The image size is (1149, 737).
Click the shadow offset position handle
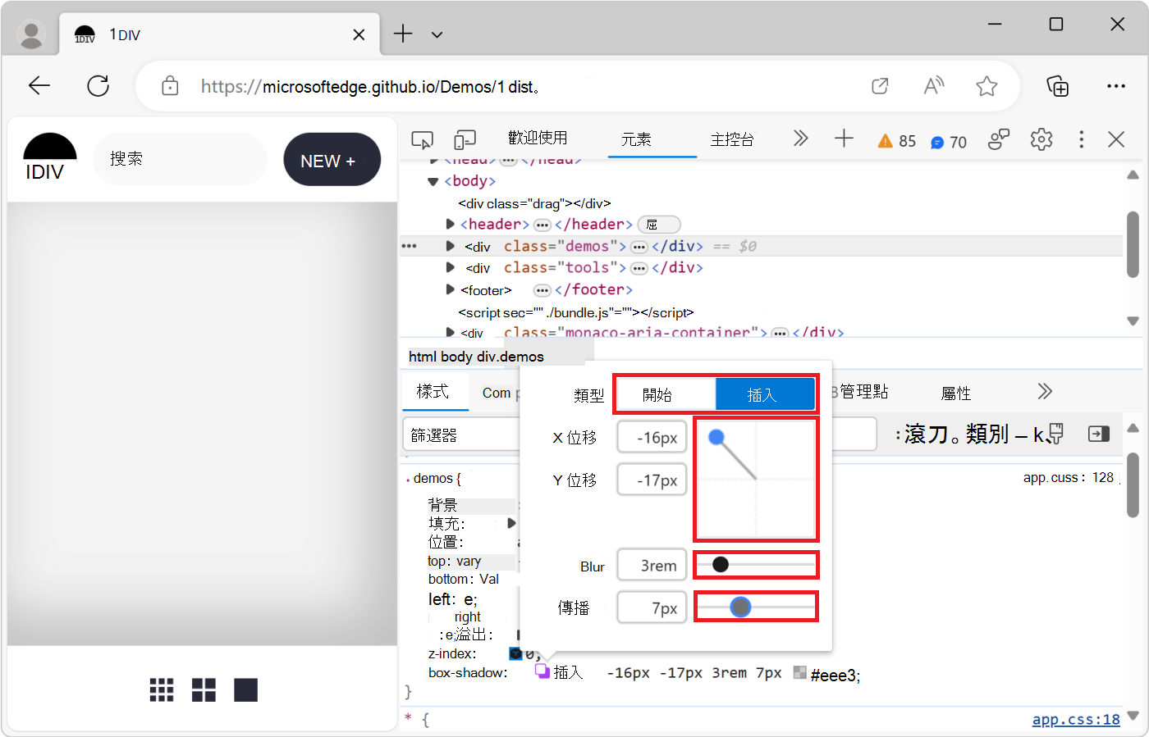pyautogui.click(x=716, y=438)
